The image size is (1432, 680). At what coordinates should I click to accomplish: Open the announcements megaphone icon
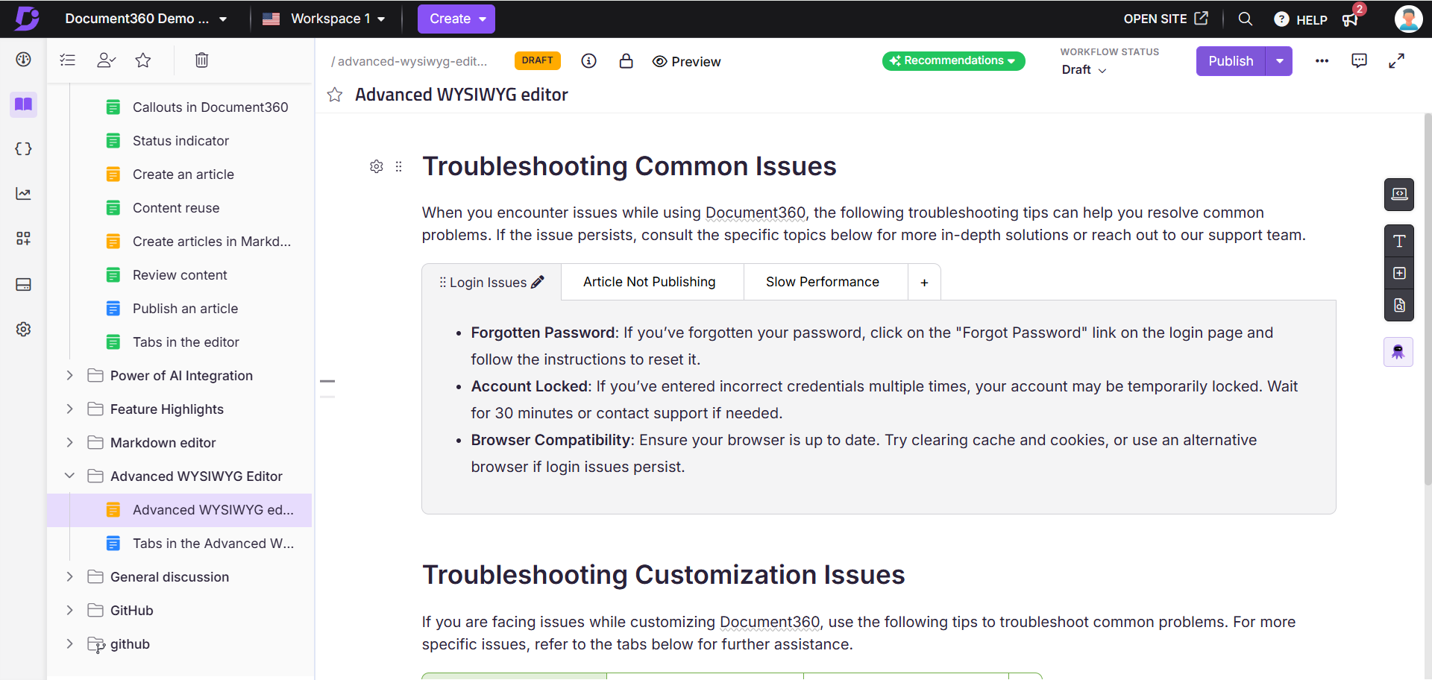coord(1351,19)
